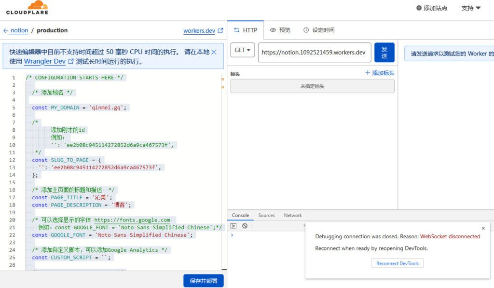Click the 未指定标头 headers box

(x=312, y=86)
